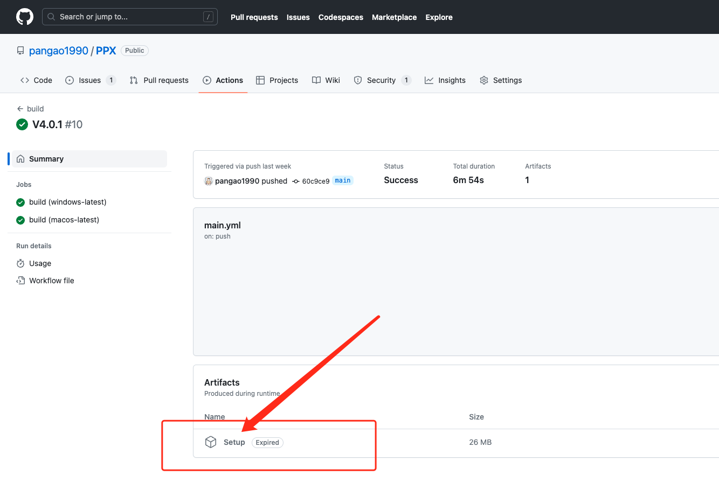The width and height of the screenshot is (719, 496).
Task: Open the PPX repository link
Action: tap(106, 51)
